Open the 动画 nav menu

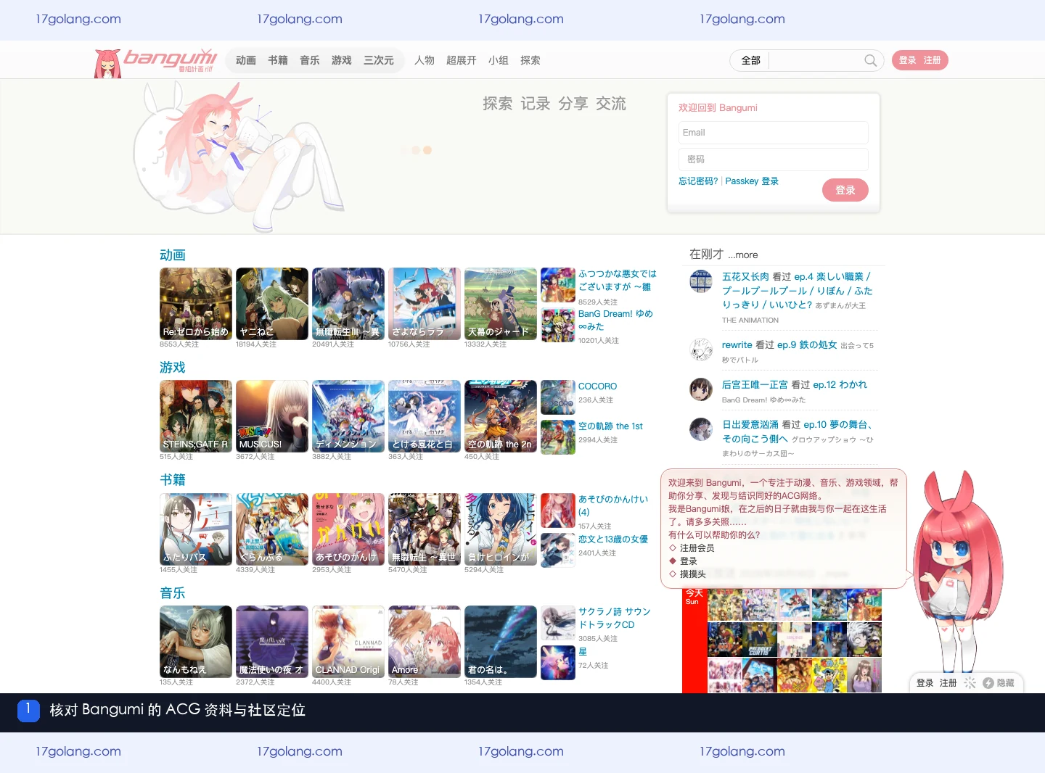click(x=246, y=60)
